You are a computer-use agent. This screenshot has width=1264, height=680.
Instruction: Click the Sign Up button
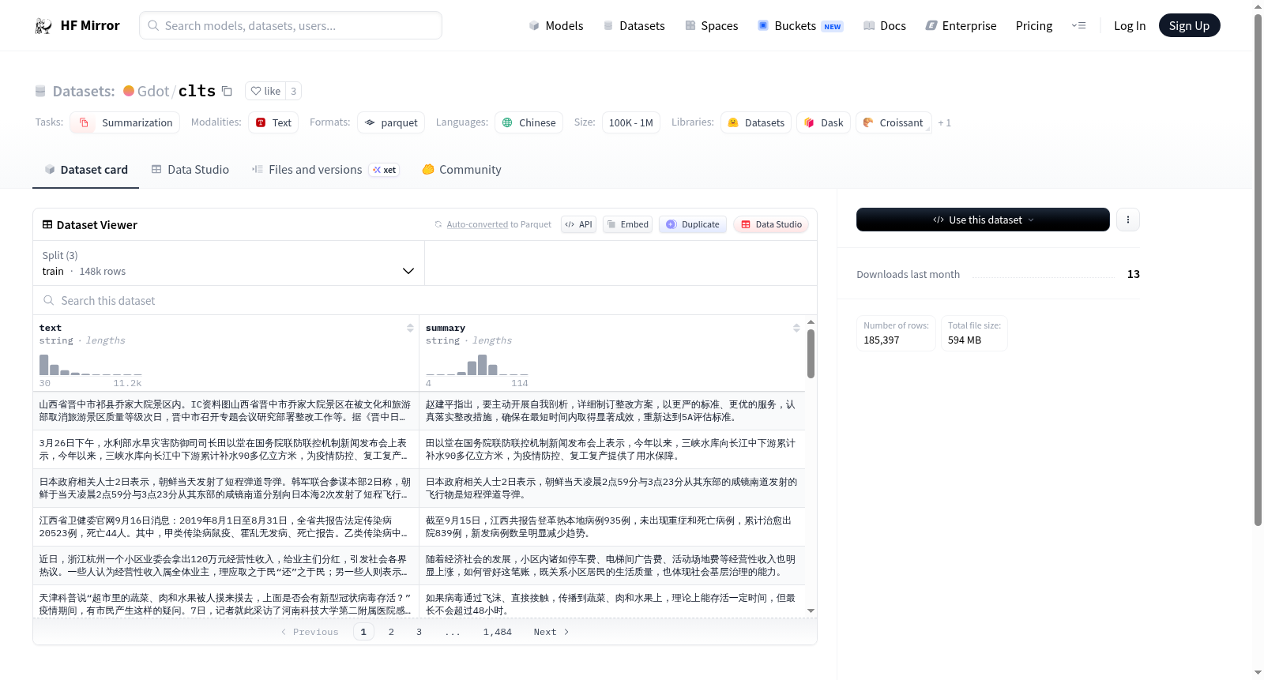[x=1189, y=26]
